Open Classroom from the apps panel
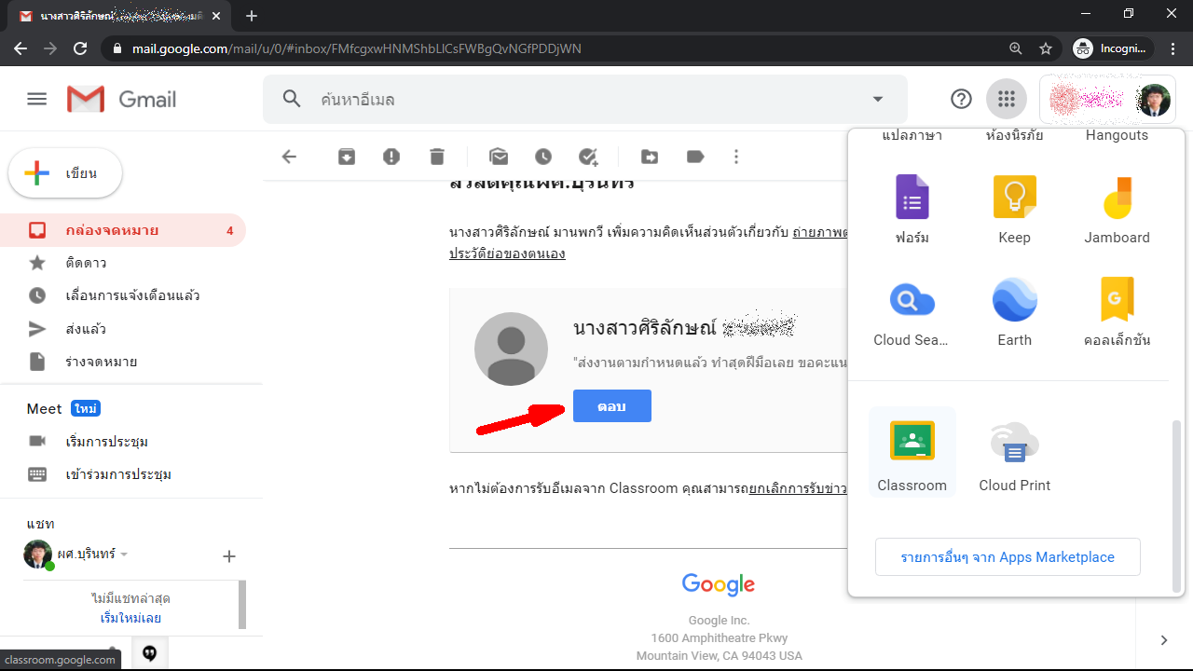The height and width of the screenshot is (671, 1193). tap(912, 452)
